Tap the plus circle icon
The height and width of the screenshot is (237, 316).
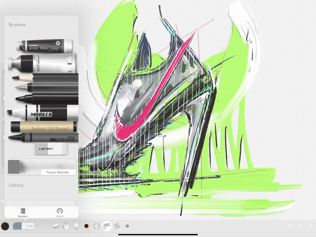pyautogui.click(x=127, y=226)
